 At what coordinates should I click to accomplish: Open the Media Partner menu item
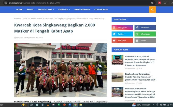[82, 10]
